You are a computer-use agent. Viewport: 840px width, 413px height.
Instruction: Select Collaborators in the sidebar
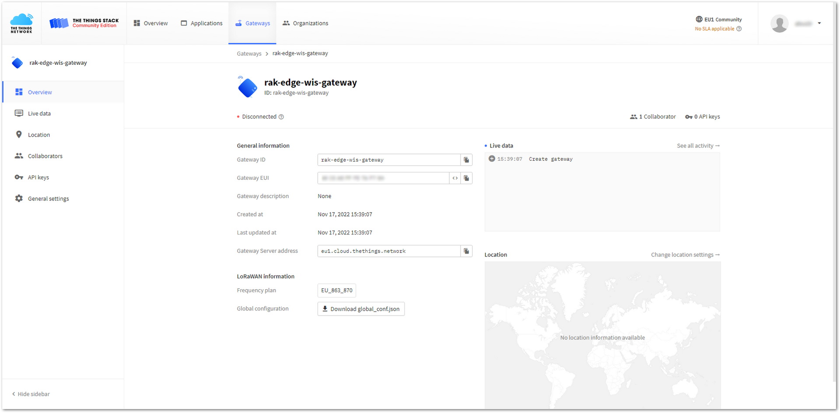(63, 156)
